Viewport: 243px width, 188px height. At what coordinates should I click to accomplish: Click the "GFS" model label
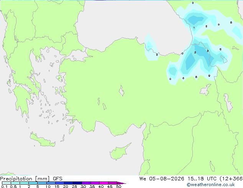pyautogui.click(x=57, y=179)
